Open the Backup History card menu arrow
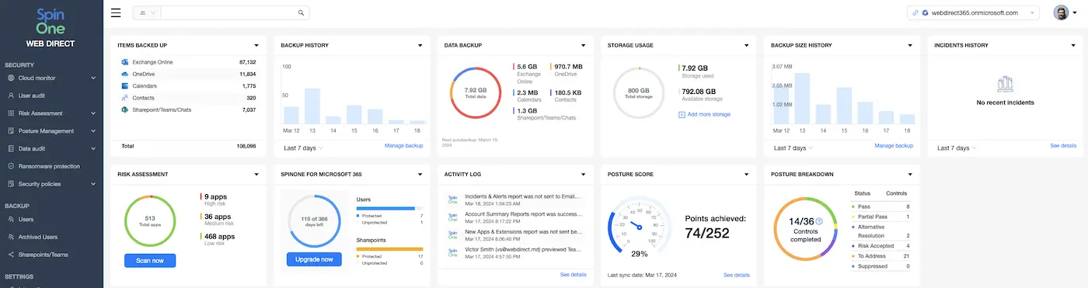The width and height of the screenshot is (1088, 288). coord(420,46)
